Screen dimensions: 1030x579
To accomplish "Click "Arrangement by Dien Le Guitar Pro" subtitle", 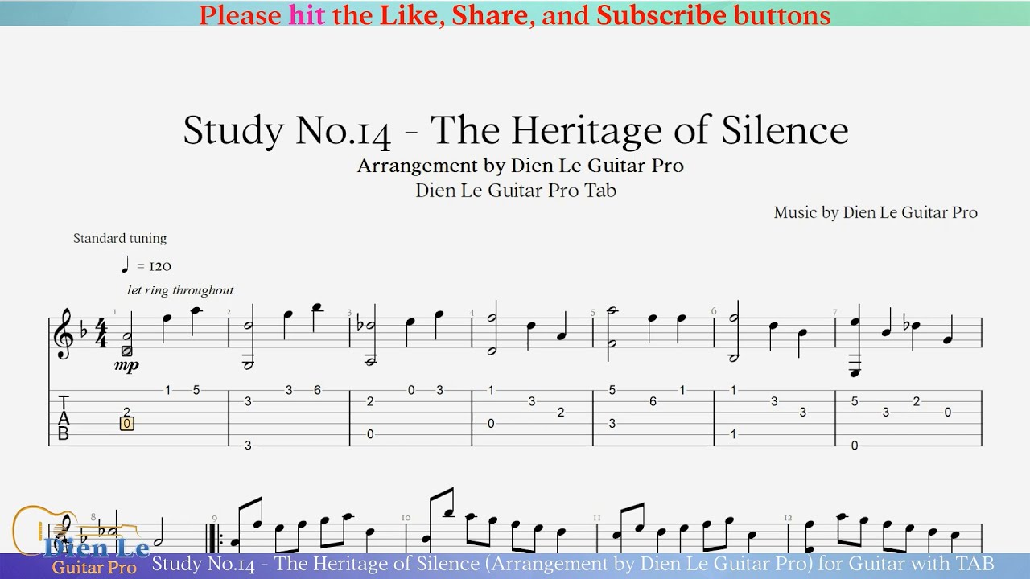I will click(x=521, y=166).
